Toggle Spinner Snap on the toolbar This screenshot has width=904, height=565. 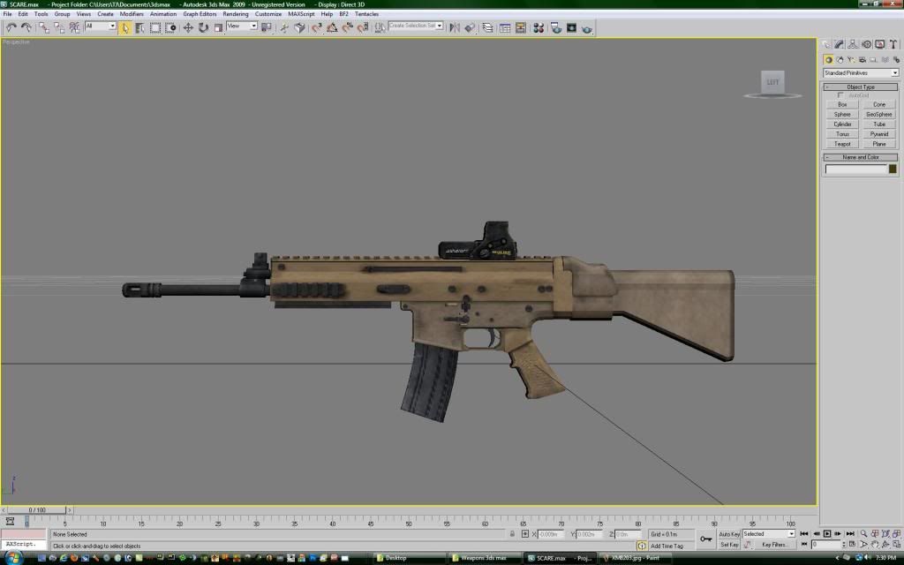tap(363, 27)
